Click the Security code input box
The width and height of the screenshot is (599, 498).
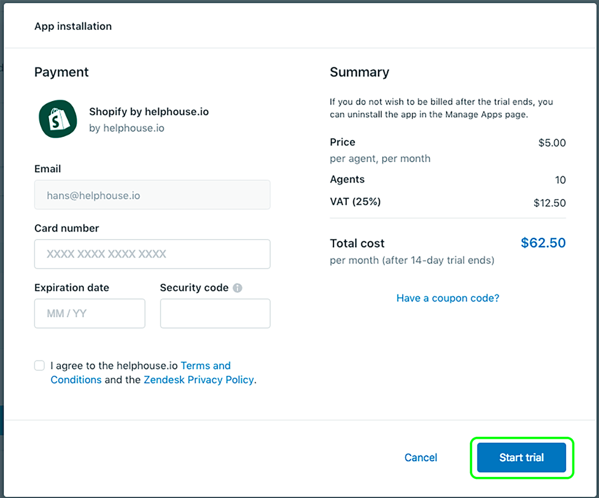coord(215,314)
